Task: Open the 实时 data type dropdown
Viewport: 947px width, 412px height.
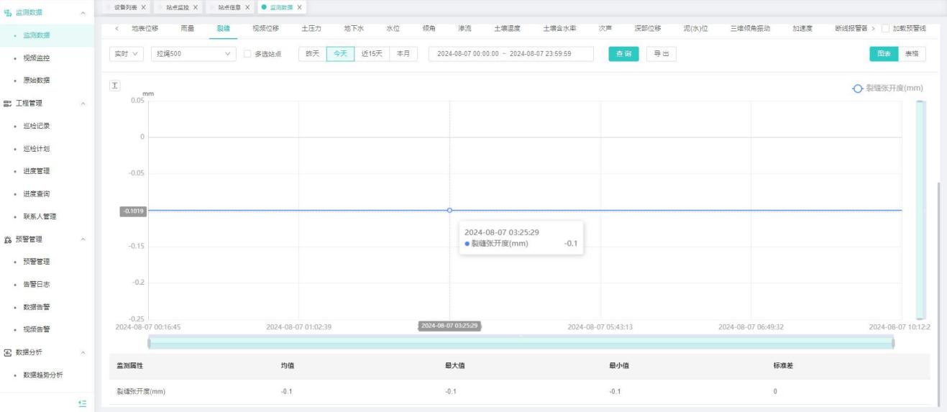Action: [x=127, y=54]
